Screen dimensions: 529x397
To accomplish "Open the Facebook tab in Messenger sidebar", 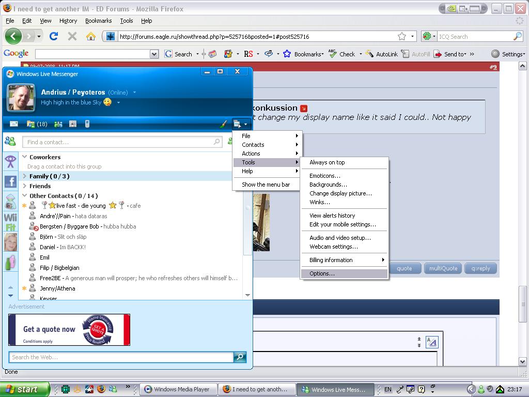I will (10, 181).
